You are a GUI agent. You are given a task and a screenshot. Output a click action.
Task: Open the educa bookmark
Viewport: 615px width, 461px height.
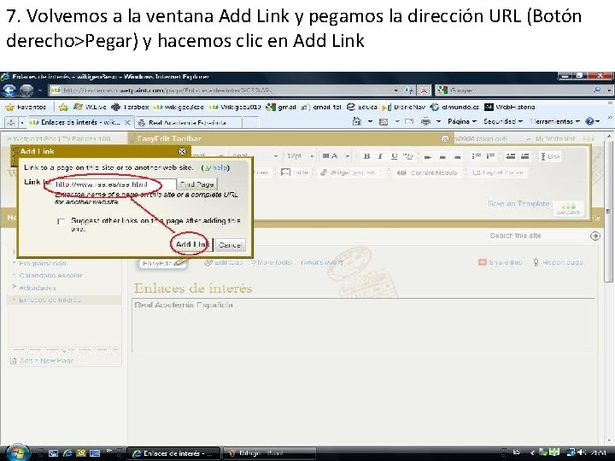[361, 107]
